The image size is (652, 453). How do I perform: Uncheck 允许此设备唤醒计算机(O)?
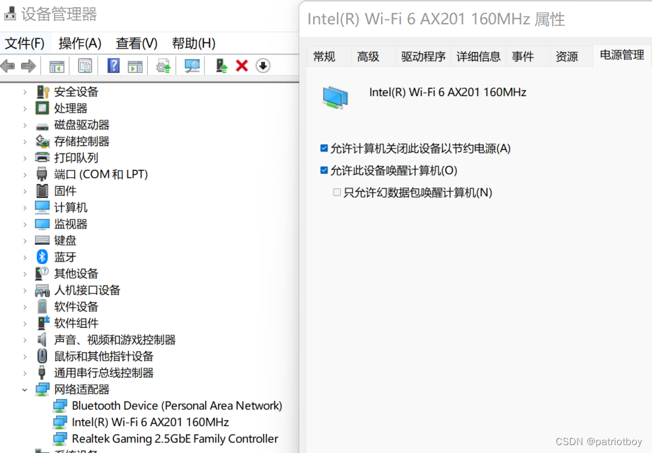tap(324, 171)
